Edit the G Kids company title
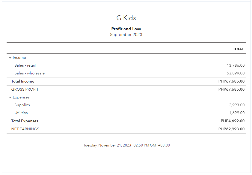The height and width of the screenshot is (175, 252). tap(126, 18)
